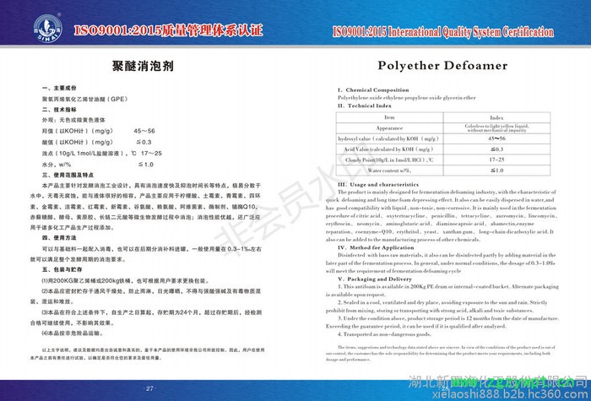Select the '五、包装与贮存' heading
This screenshot has width=591, height=401.
62,269
